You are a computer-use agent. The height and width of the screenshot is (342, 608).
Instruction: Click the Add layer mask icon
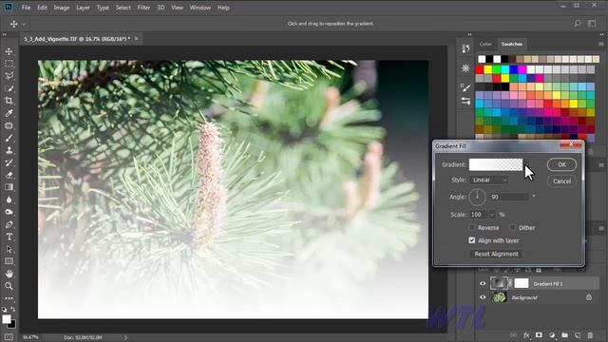click(539, 335)
